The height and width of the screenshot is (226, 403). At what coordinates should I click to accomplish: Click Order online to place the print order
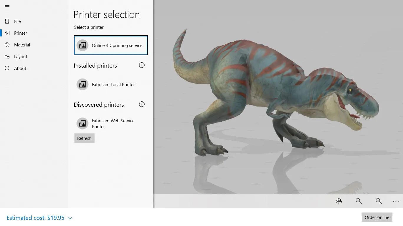[x=377, y=217]
